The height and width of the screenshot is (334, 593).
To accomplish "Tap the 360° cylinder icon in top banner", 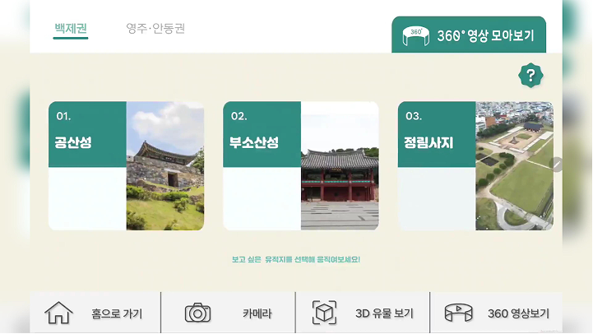I will (x=415, y=36).
